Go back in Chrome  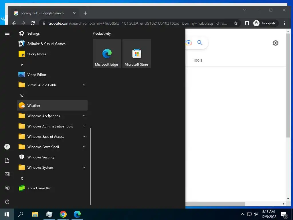pos(14,23)
